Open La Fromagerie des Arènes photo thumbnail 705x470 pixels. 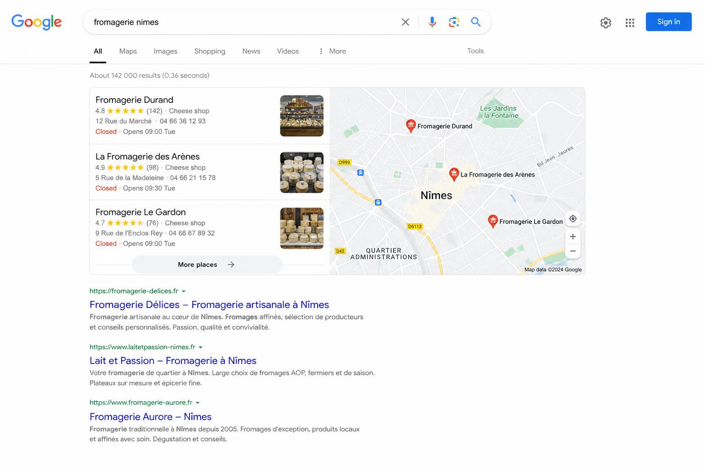302,172
